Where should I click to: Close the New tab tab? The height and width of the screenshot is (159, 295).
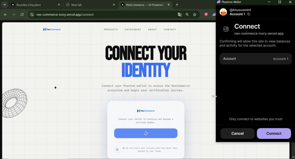tap(114, 5)
